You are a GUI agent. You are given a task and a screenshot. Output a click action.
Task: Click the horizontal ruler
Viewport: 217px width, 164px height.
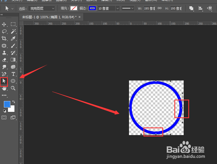pos(121,23)
